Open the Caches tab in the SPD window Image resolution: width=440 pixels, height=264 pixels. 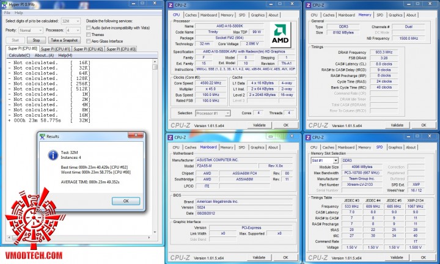coord(328,147)
